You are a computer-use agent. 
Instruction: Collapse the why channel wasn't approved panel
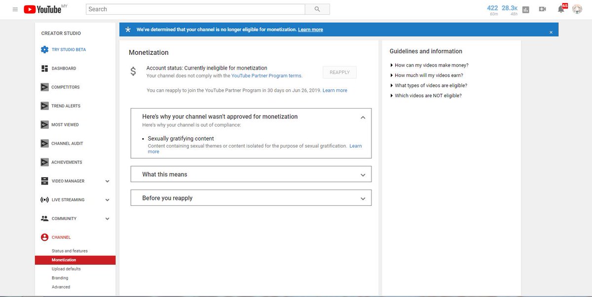pos(363,117)
